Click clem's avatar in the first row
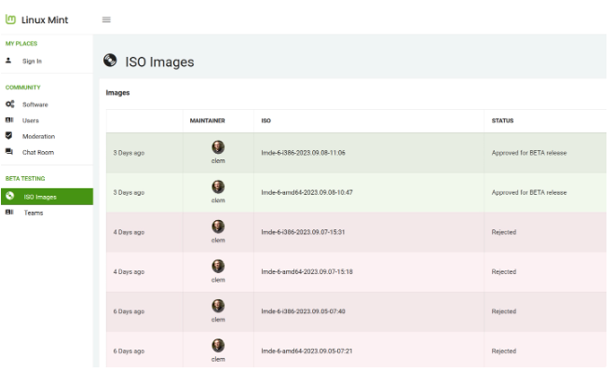This screenshot has height=372, width=613. [x=218, y=147]
